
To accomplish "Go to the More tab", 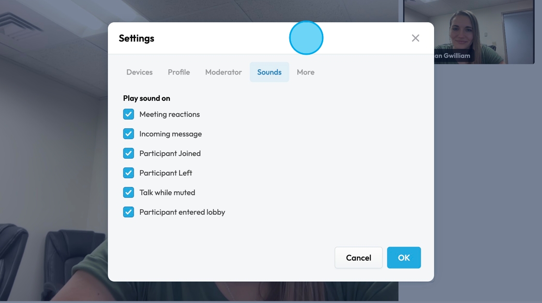I will (305, 72).
